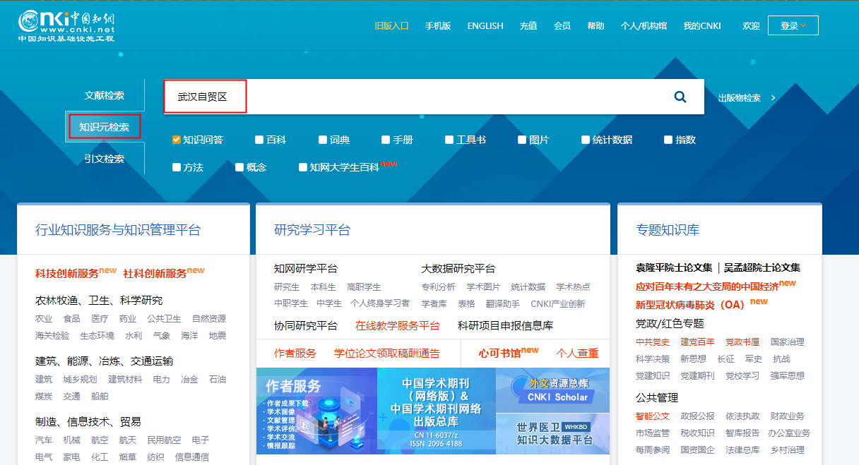Open 个人/机构馆 in top navigation

(x=644, y=25)
